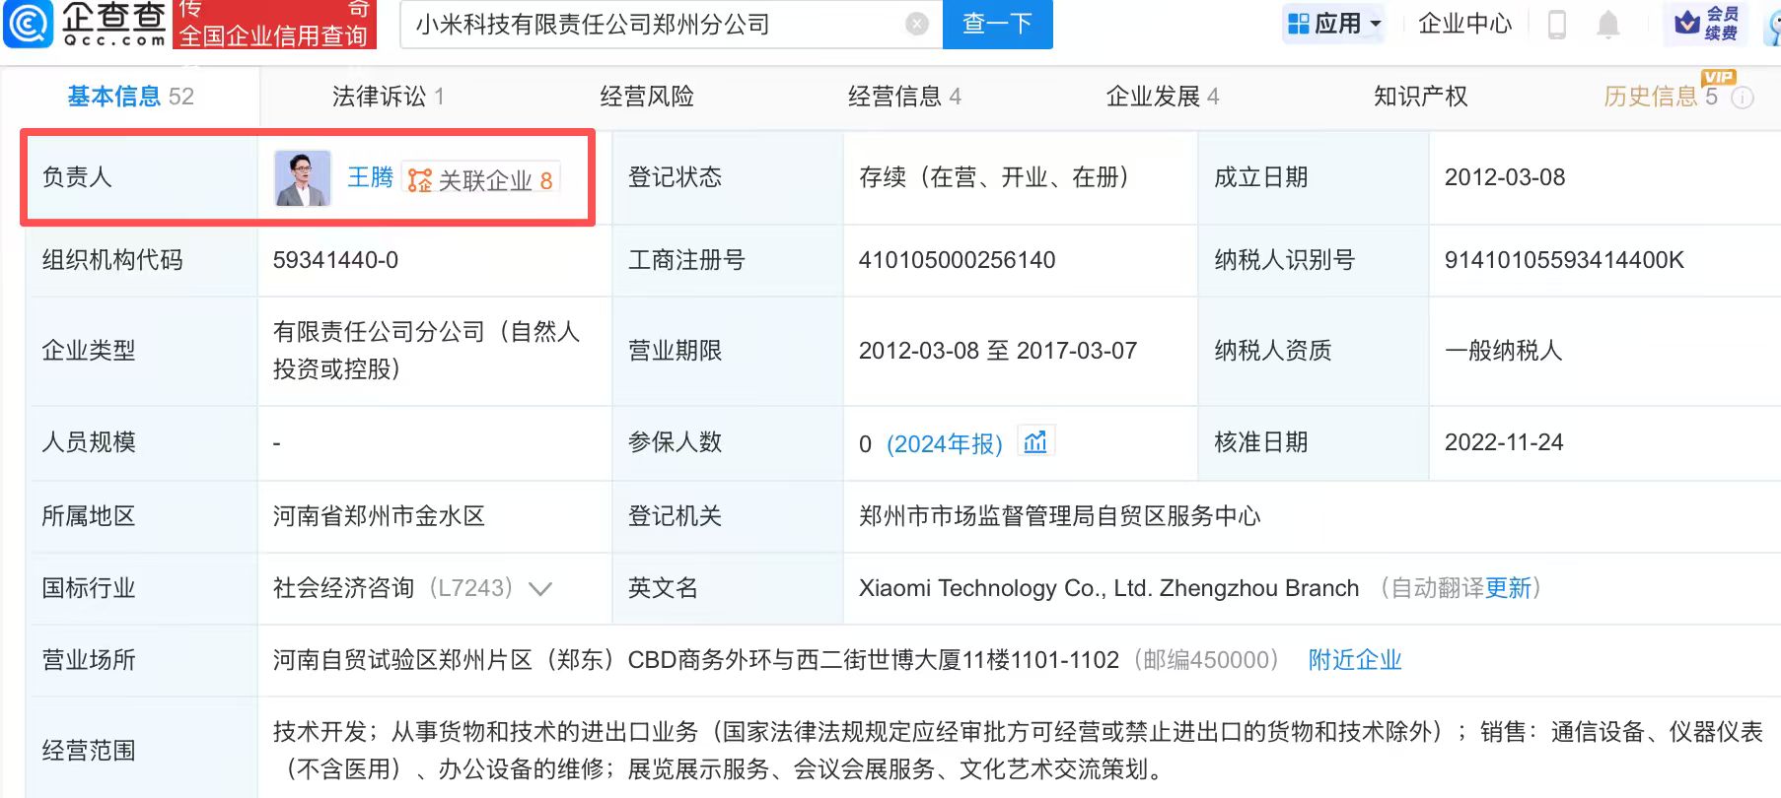This screenshot has height=798, width=1781.
Task: Clear the search box with the X icon
Action: click(x=916, y=25)
